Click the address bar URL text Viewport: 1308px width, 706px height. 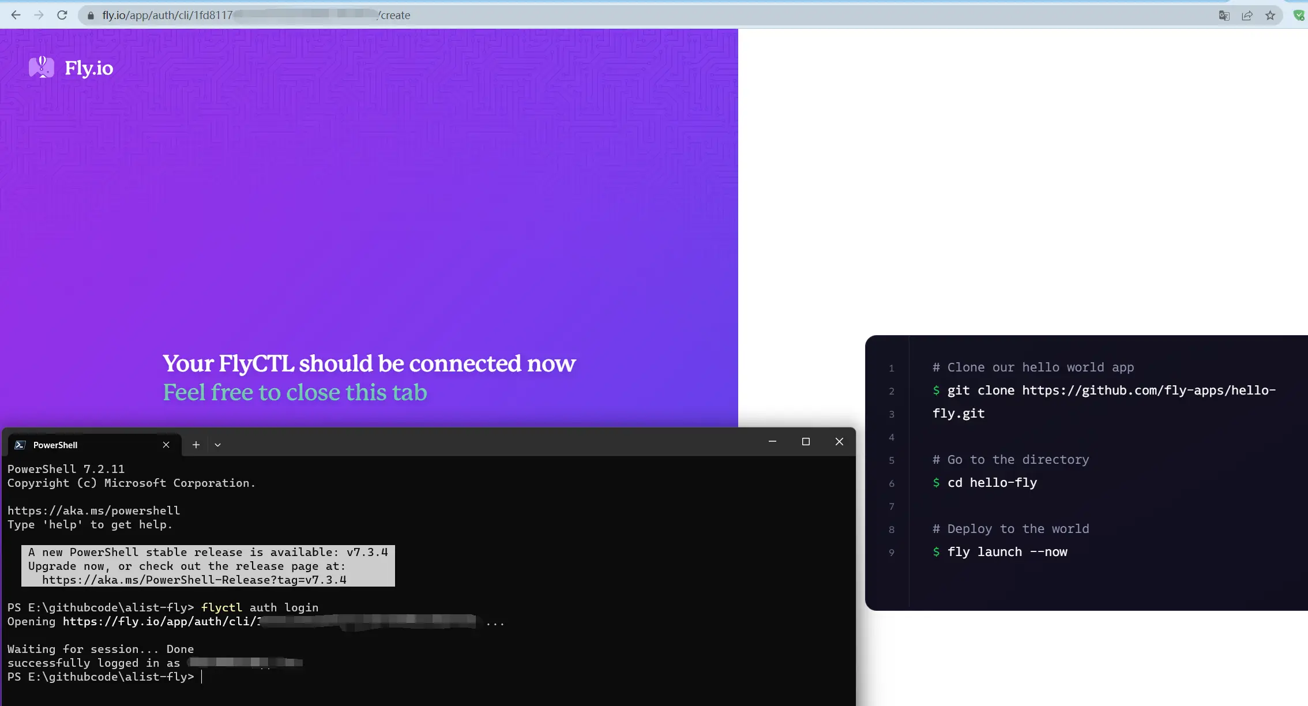(x=256, y=16)
